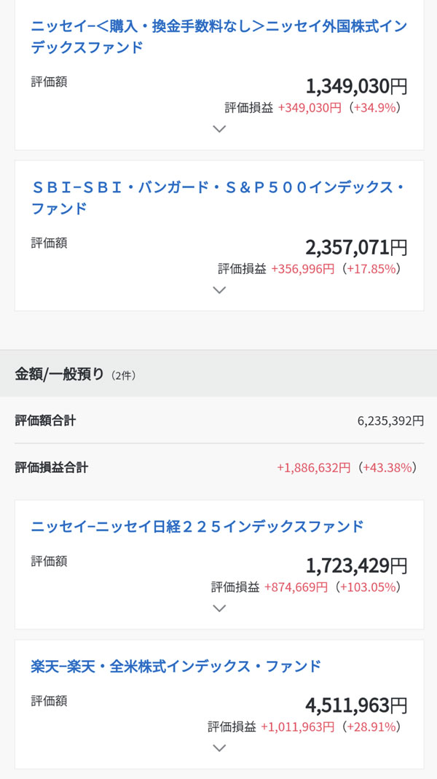Click the 1,723,429円 valuation amount
This screenshot has width=437, height=779.
point(356,565)
